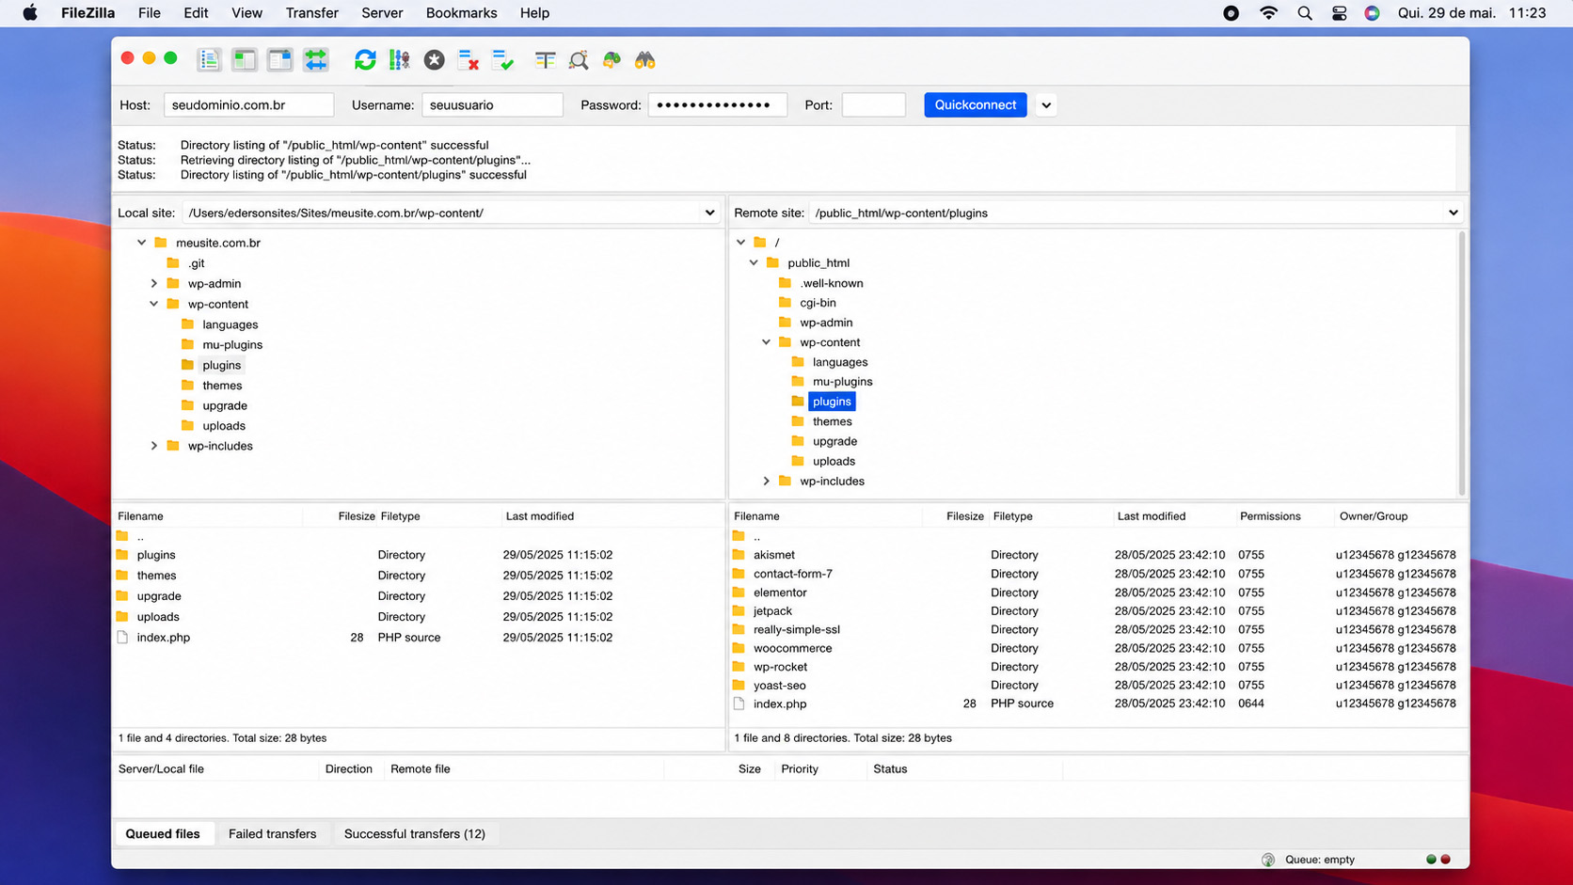
Task: Open the Edit menu
Action: (196, 13)
